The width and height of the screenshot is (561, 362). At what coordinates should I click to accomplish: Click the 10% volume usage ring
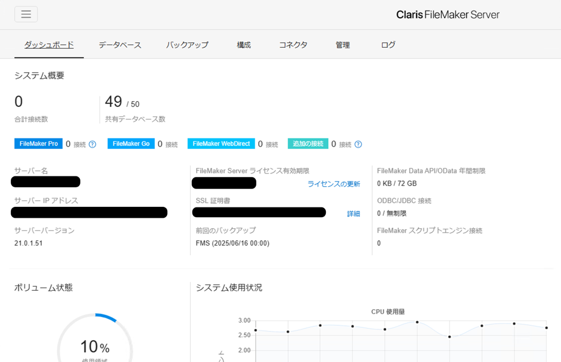95,346
